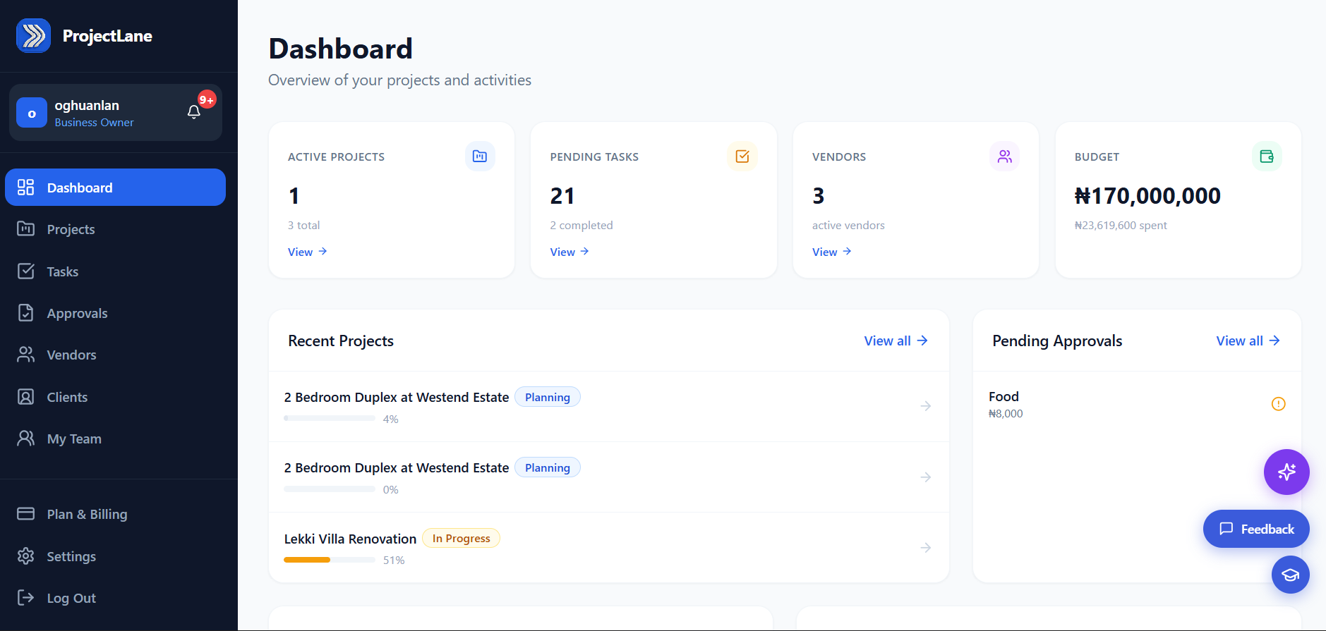Click the Vendors people icon
The width and height of the screenshot is (1326, 631).
pos(1004,157)
